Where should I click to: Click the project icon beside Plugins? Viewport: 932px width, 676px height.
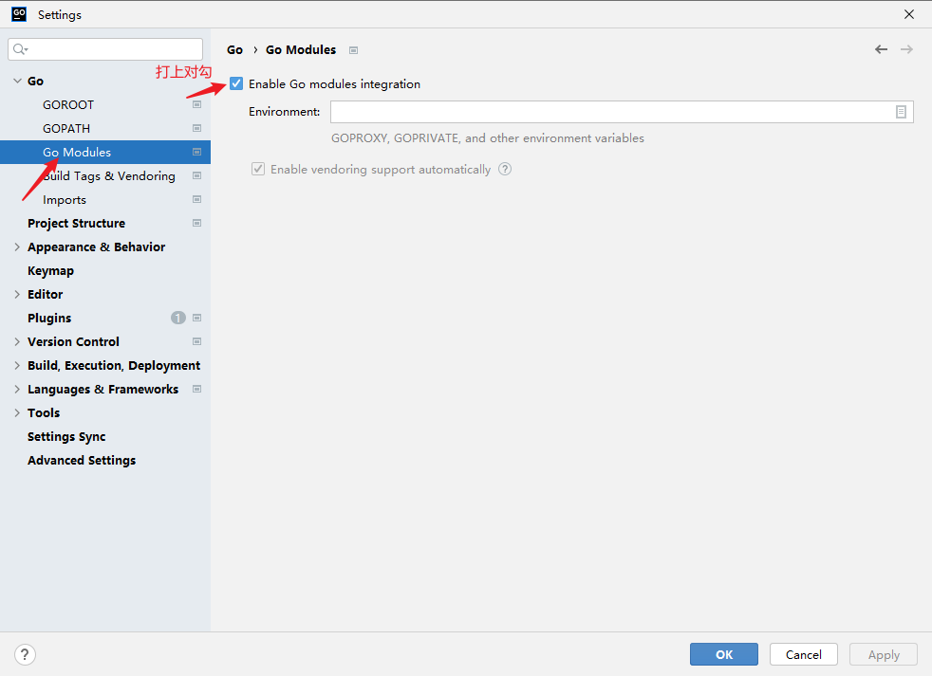[x=196, y=318]
